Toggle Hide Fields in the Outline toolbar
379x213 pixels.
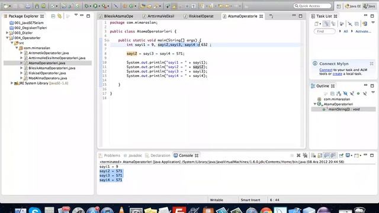(x=345, y=93)
